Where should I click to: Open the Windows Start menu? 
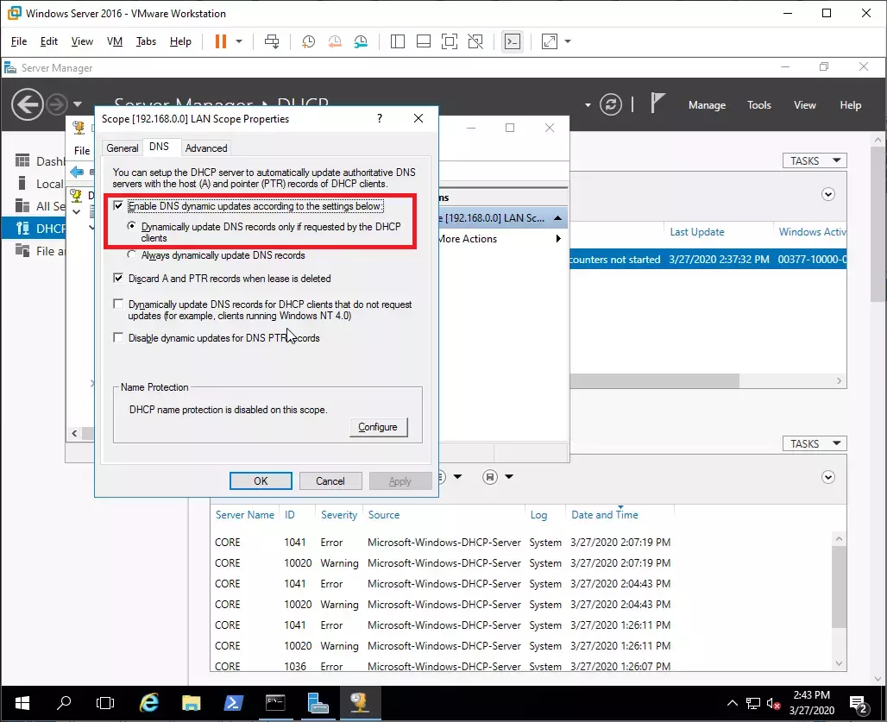(22, 703)
